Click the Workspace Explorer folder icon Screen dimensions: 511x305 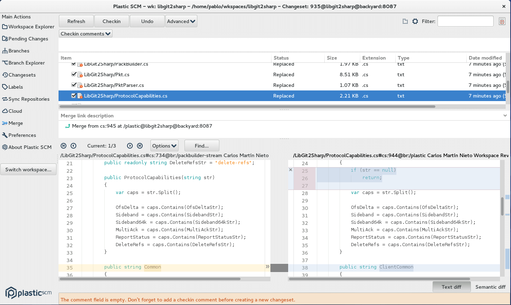[x=5, y=27]
